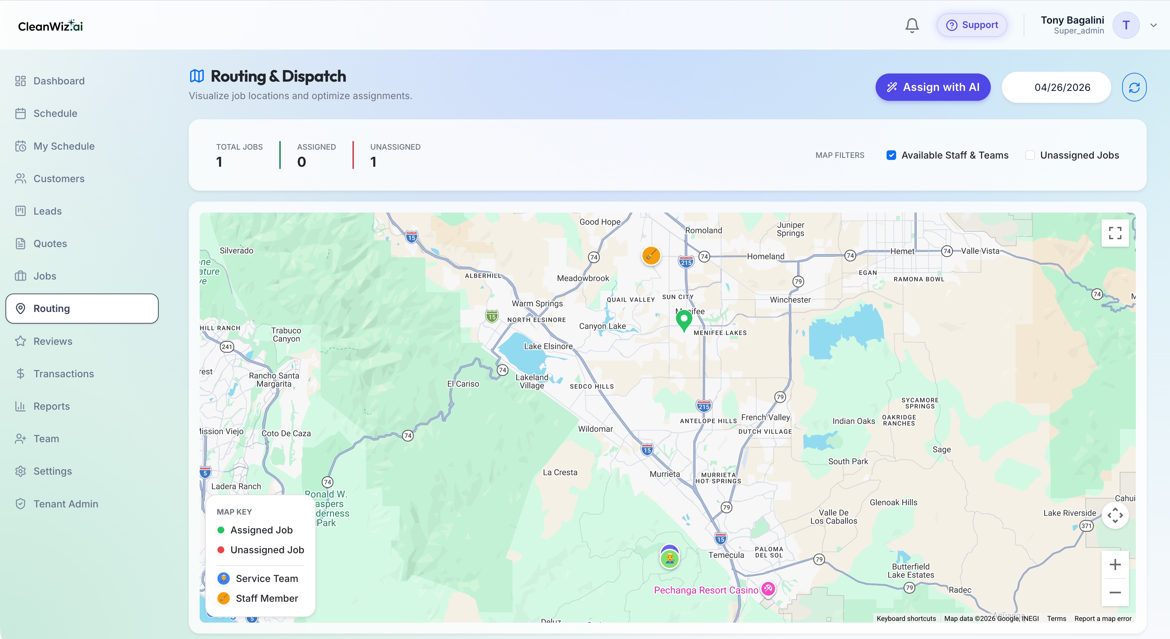Screen dimensions: 1170x639
Task: Click the Pechanga Resort Casino marker
Action: (x=768, y=589)
